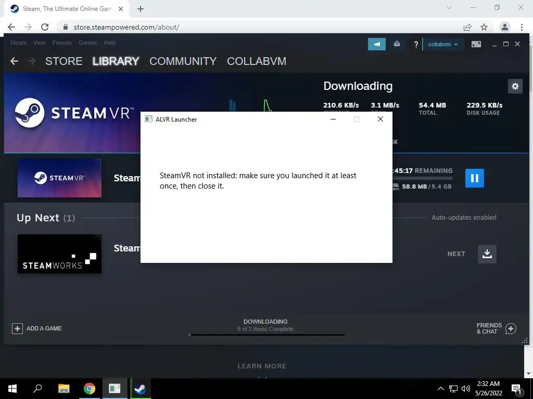533x399 pixels.
Task: Open Windows Start menu
Action: tap(12, 389)
